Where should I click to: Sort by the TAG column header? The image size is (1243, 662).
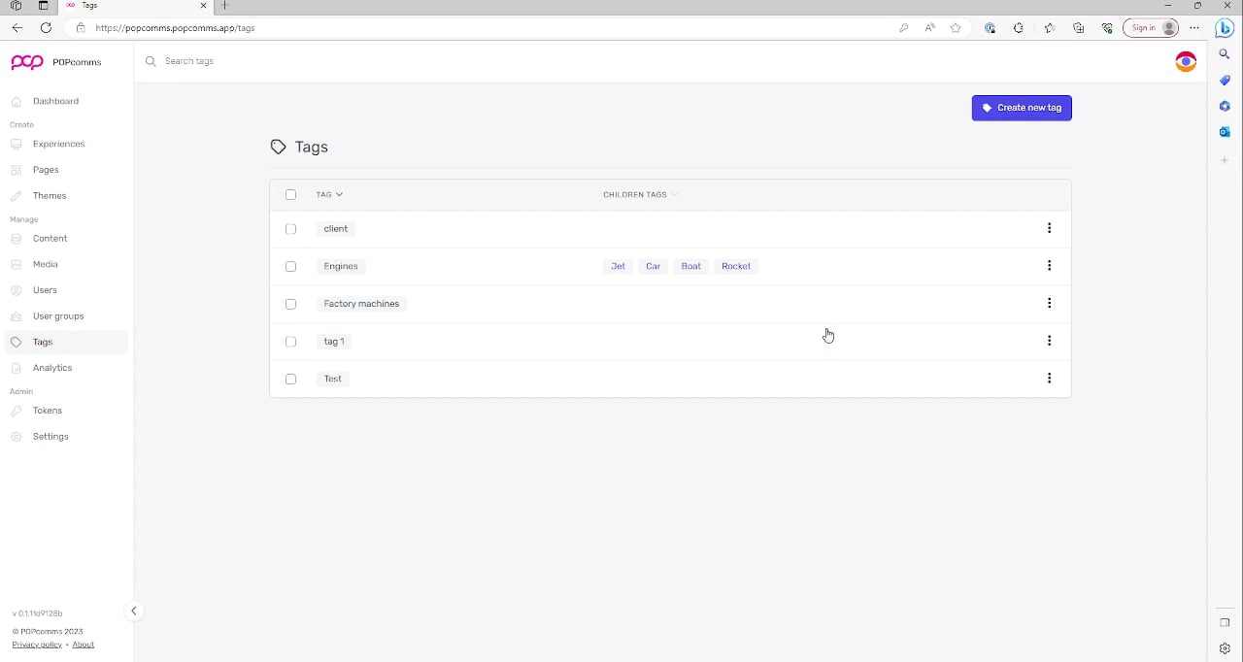pos(329,194)
